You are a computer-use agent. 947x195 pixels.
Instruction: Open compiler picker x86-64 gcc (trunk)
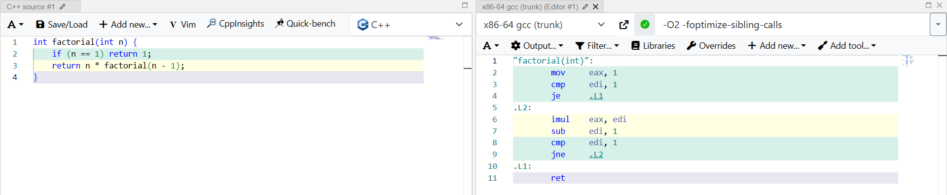tap(545, 25)
